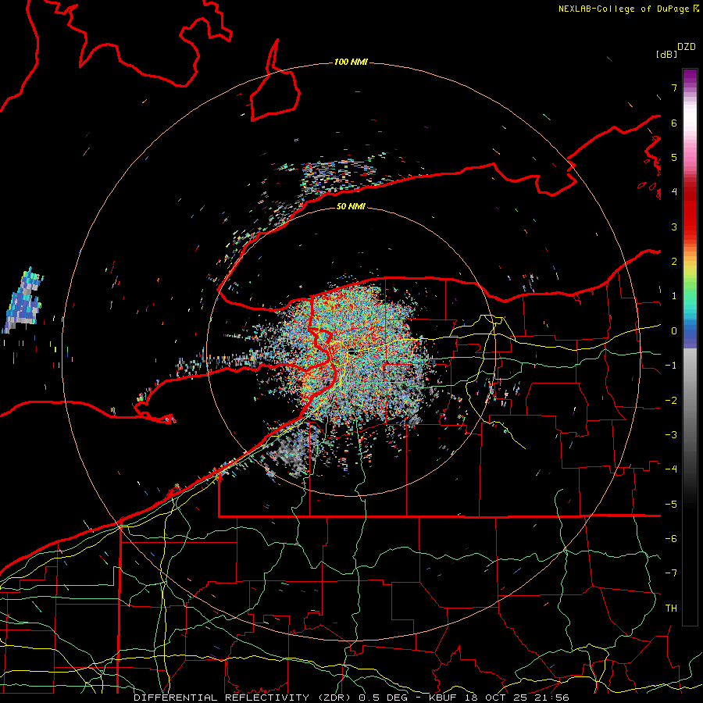The width and height of the screenshot is (703, 703).
Task: Click the 18 OCT 25 date text
Action: click(x=498, y=698)
